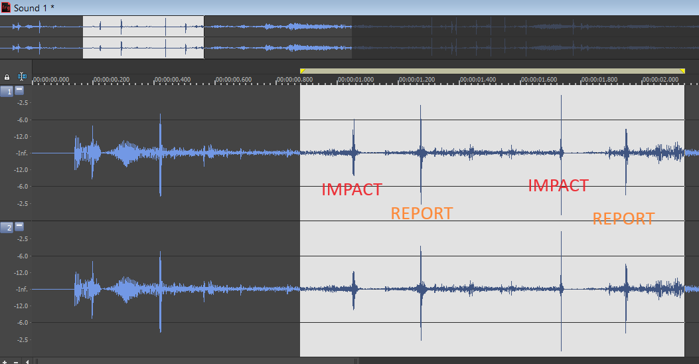699x364 pixels.
Task: Zoom out with the minus button
Action: (x=16, y=362)
